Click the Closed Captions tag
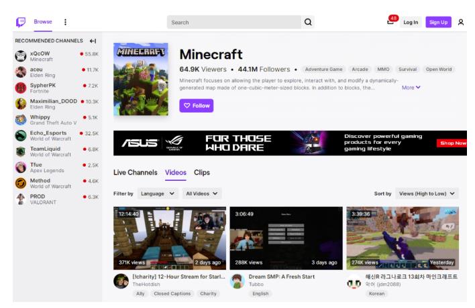The height and width of the screenshot is (308, 475). click(172, 293)
